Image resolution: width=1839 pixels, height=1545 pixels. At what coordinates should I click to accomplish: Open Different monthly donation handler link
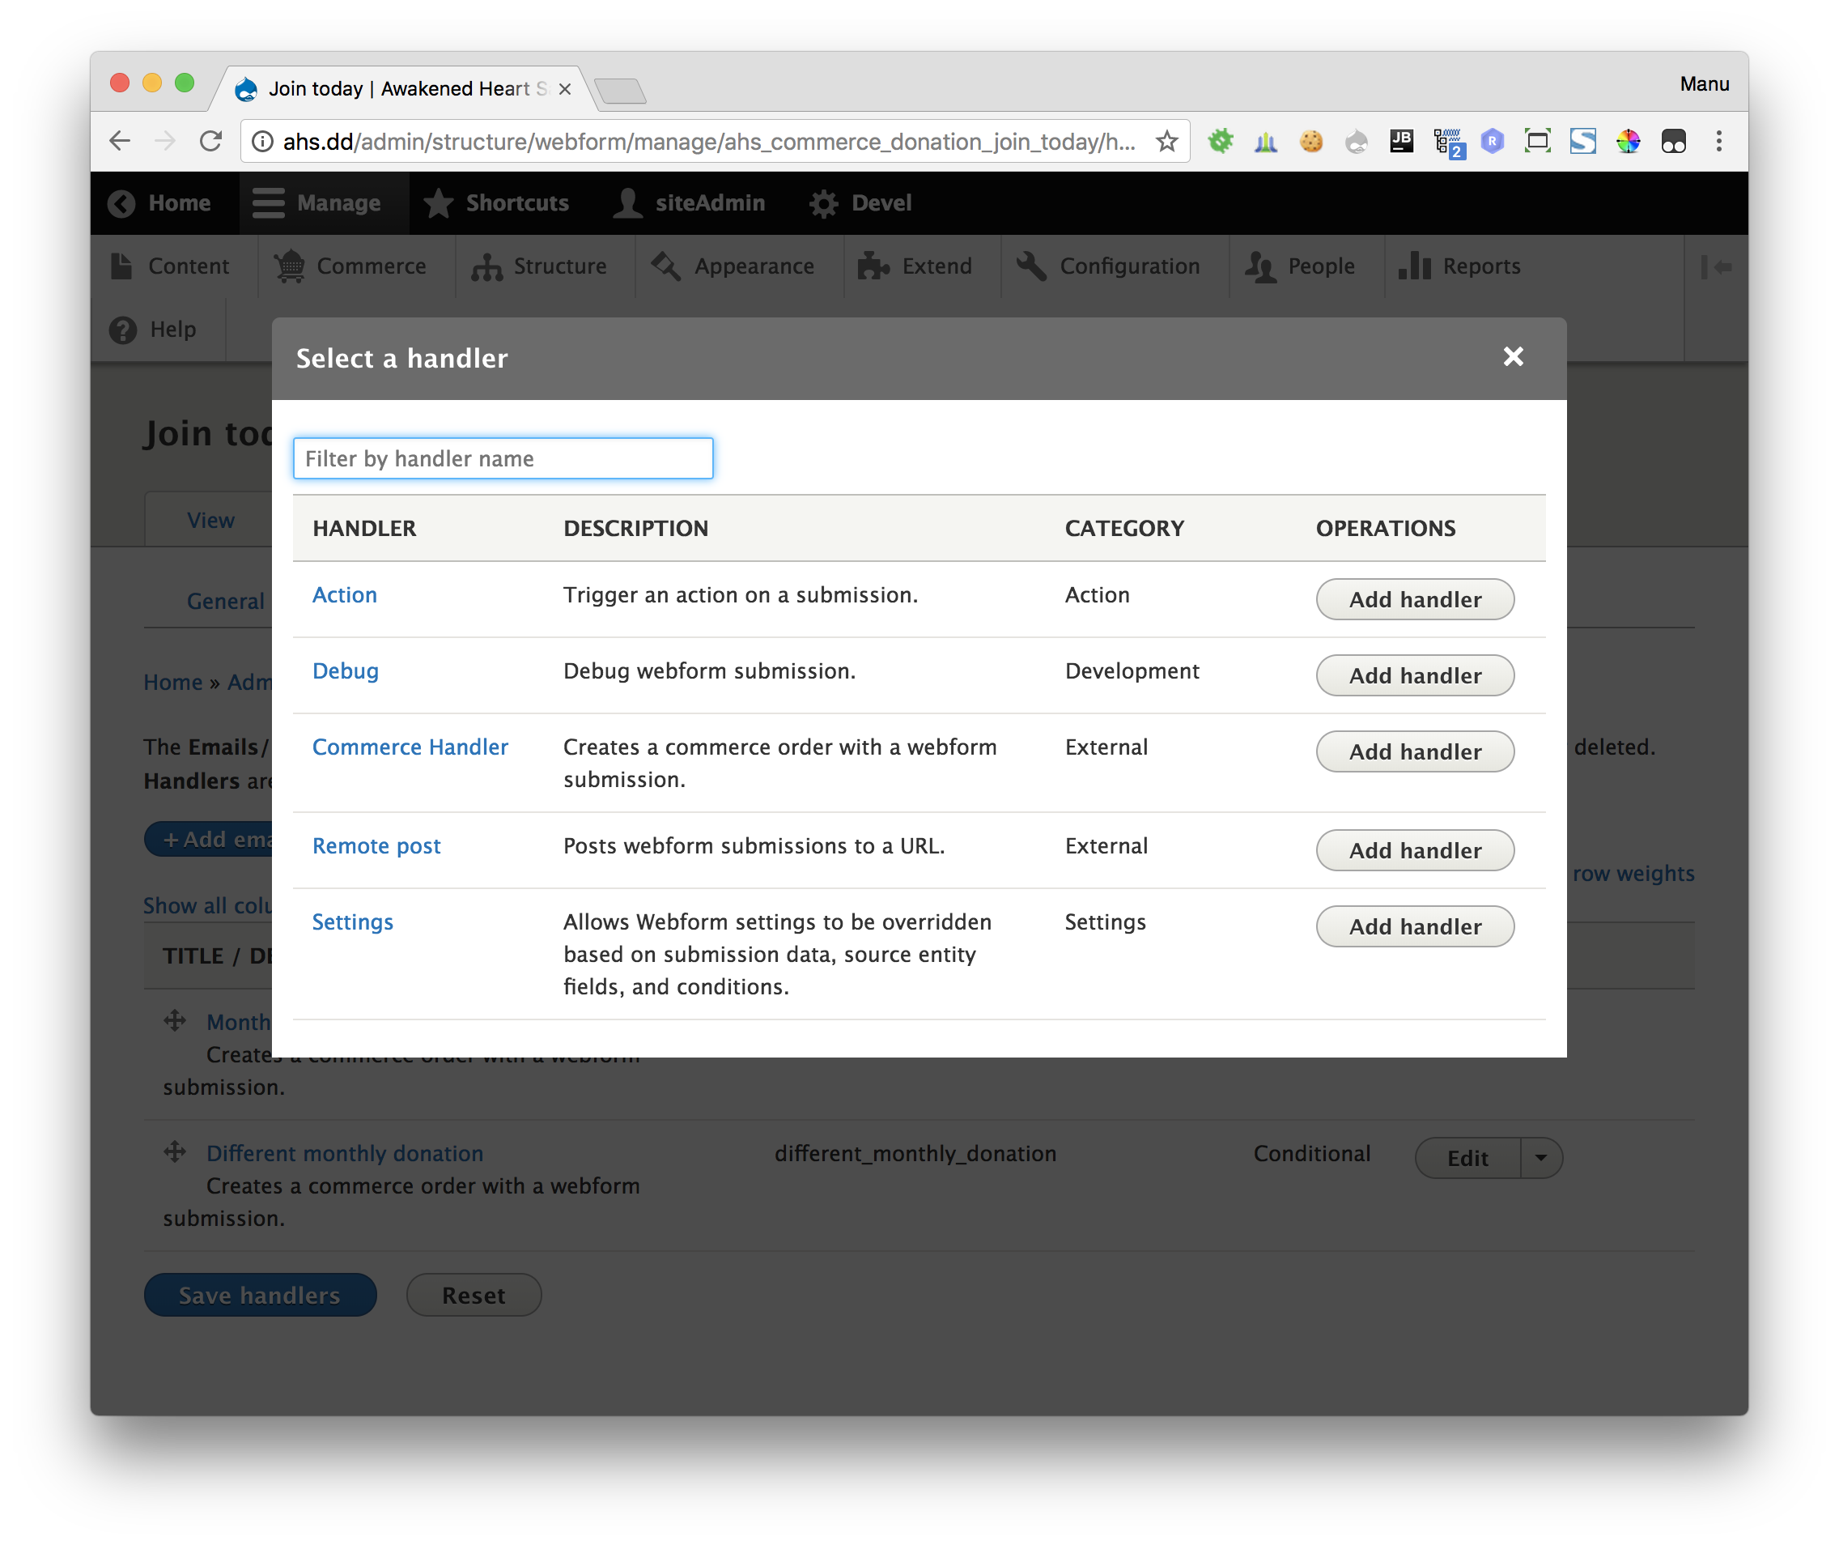coord(345,1154)
